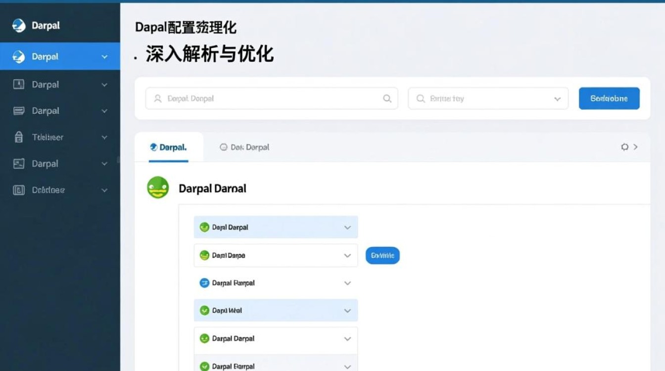665x371 pixels.
Task: Click the blue globe icon on Darpal Ranpal row
Action: pyautogui.click(x=205, y=283)
